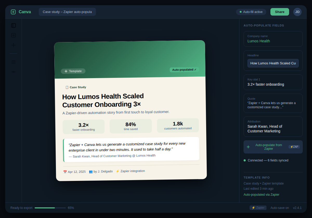The height and width of the screenshot is (218, 312).
Task: Click Connected — 6 fields synced text
Action: pyautogui.click(x=268, y=160)
